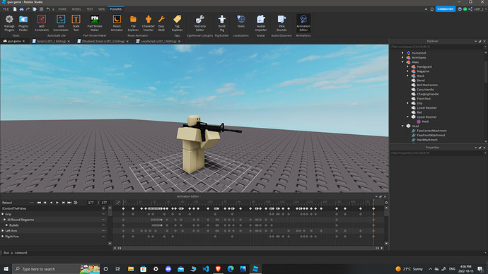The width and height of the screenshot is (488, 274).
Task: Switch to the MODEL ribbon tab
Action: click(76, 9)
